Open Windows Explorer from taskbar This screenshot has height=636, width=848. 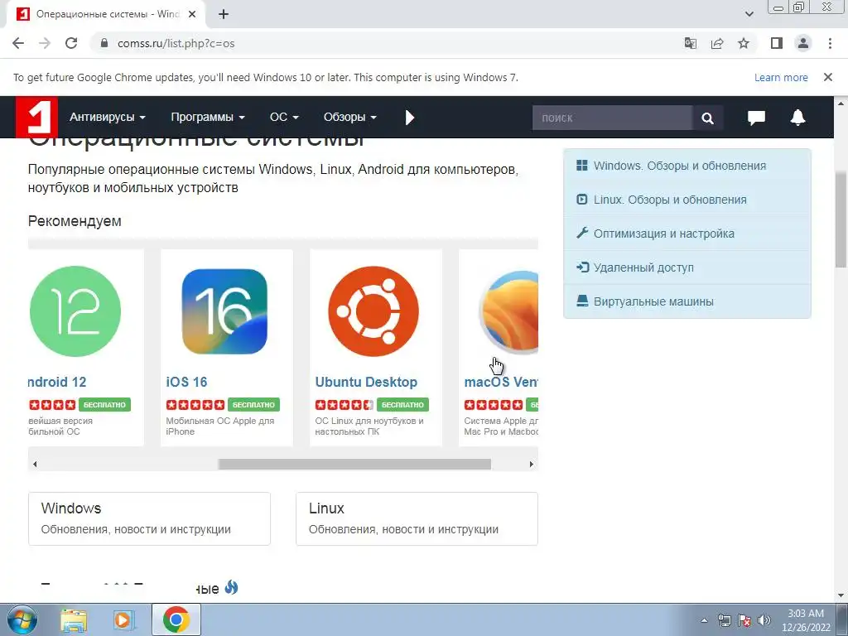[74, 620]
